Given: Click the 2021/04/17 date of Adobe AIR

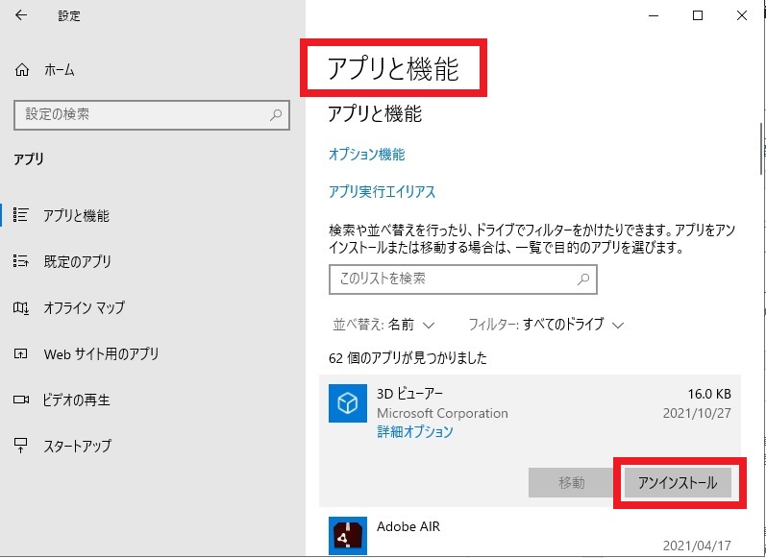Looking at the screenshot, I should 697,546.
